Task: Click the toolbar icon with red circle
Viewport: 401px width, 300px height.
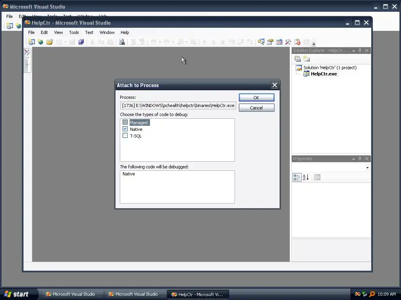Action: point(297,42)
